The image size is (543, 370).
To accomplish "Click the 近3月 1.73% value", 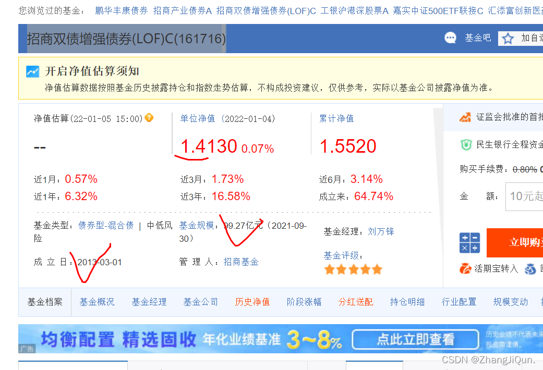I will point(227,179).
